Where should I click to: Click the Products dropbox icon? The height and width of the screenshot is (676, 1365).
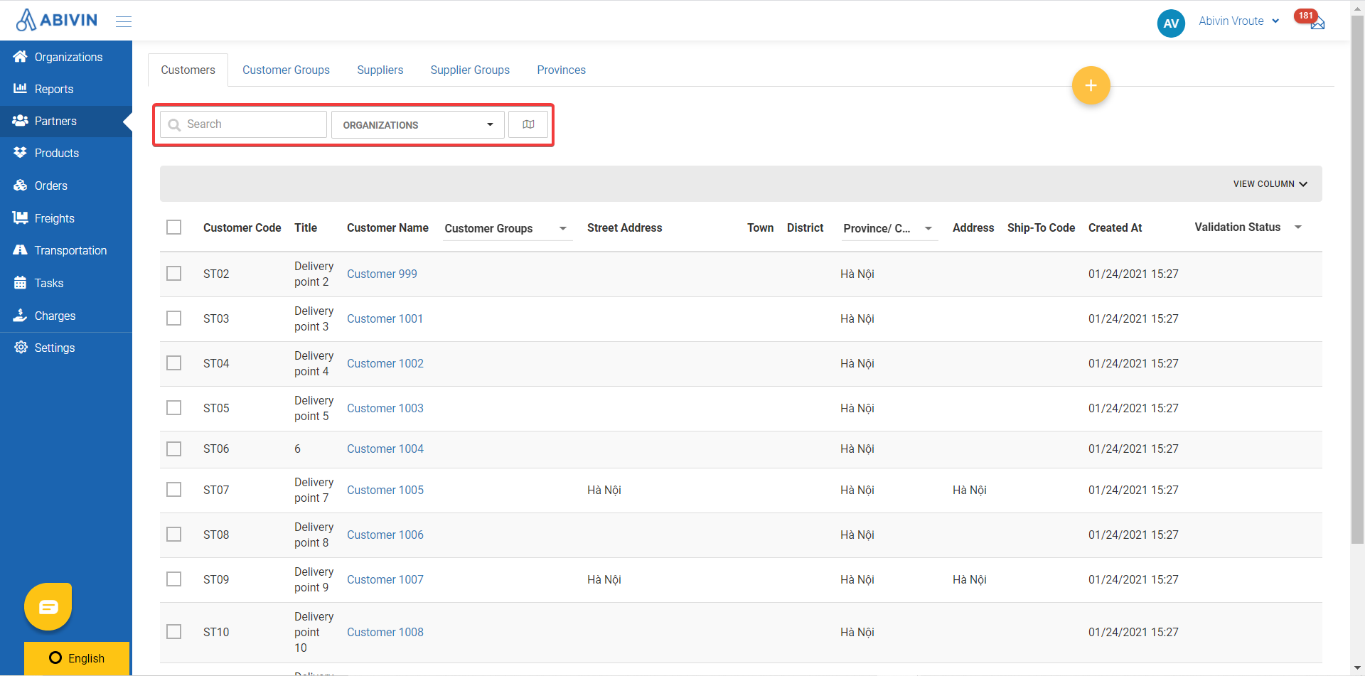point(20,152)
